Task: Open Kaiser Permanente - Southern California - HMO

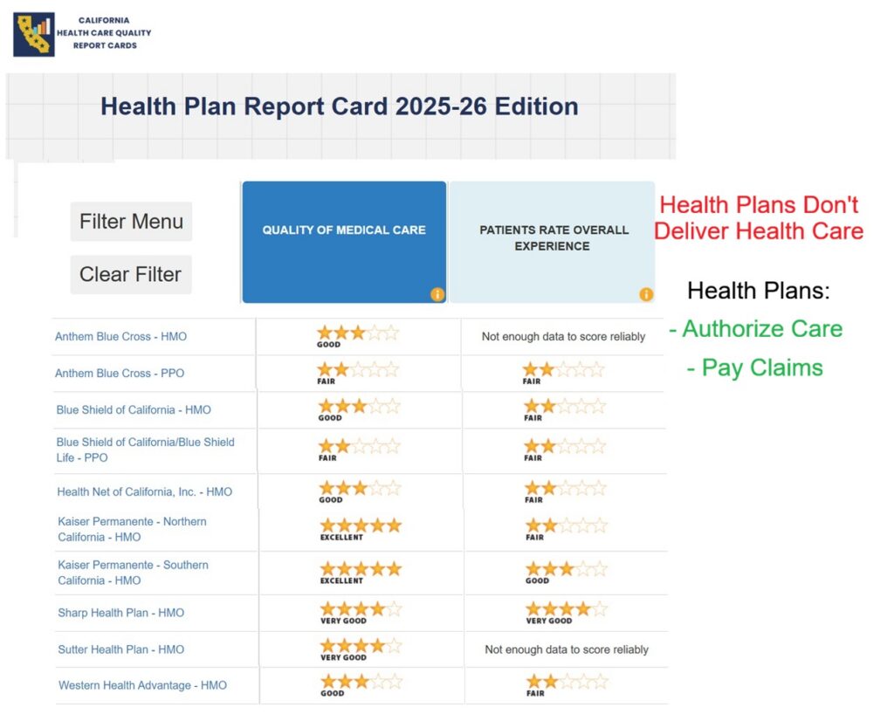Action: pyautogui.click(x=134, y=572)
